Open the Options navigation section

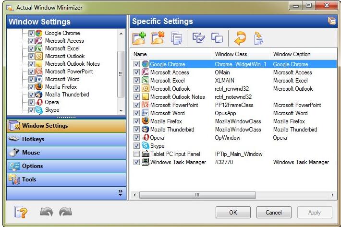tap(66, 166)
